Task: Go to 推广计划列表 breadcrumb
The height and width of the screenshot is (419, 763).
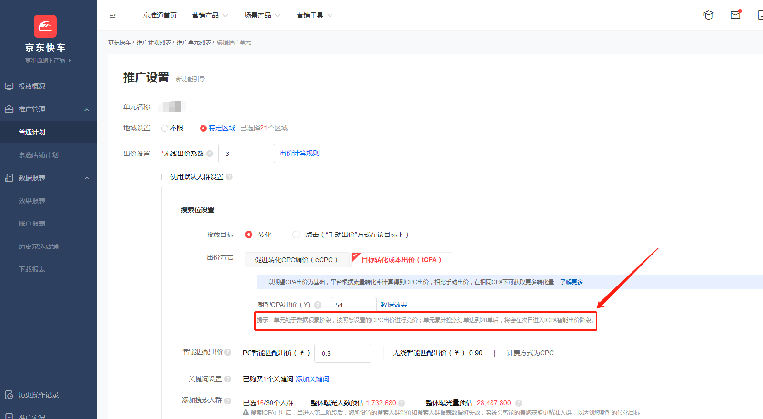Action: pos(154,42)
